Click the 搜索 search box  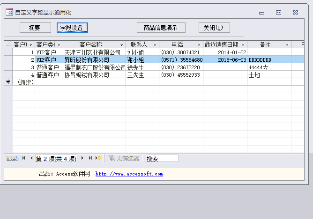point(162,159)
